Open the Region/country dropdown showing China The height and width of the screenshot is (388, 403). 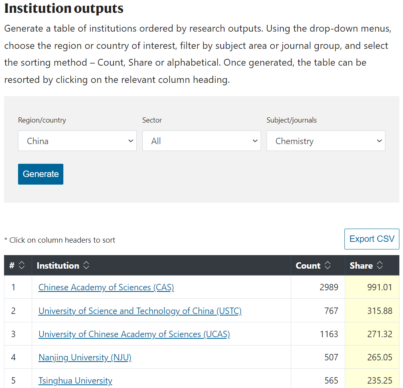(77, 141)
